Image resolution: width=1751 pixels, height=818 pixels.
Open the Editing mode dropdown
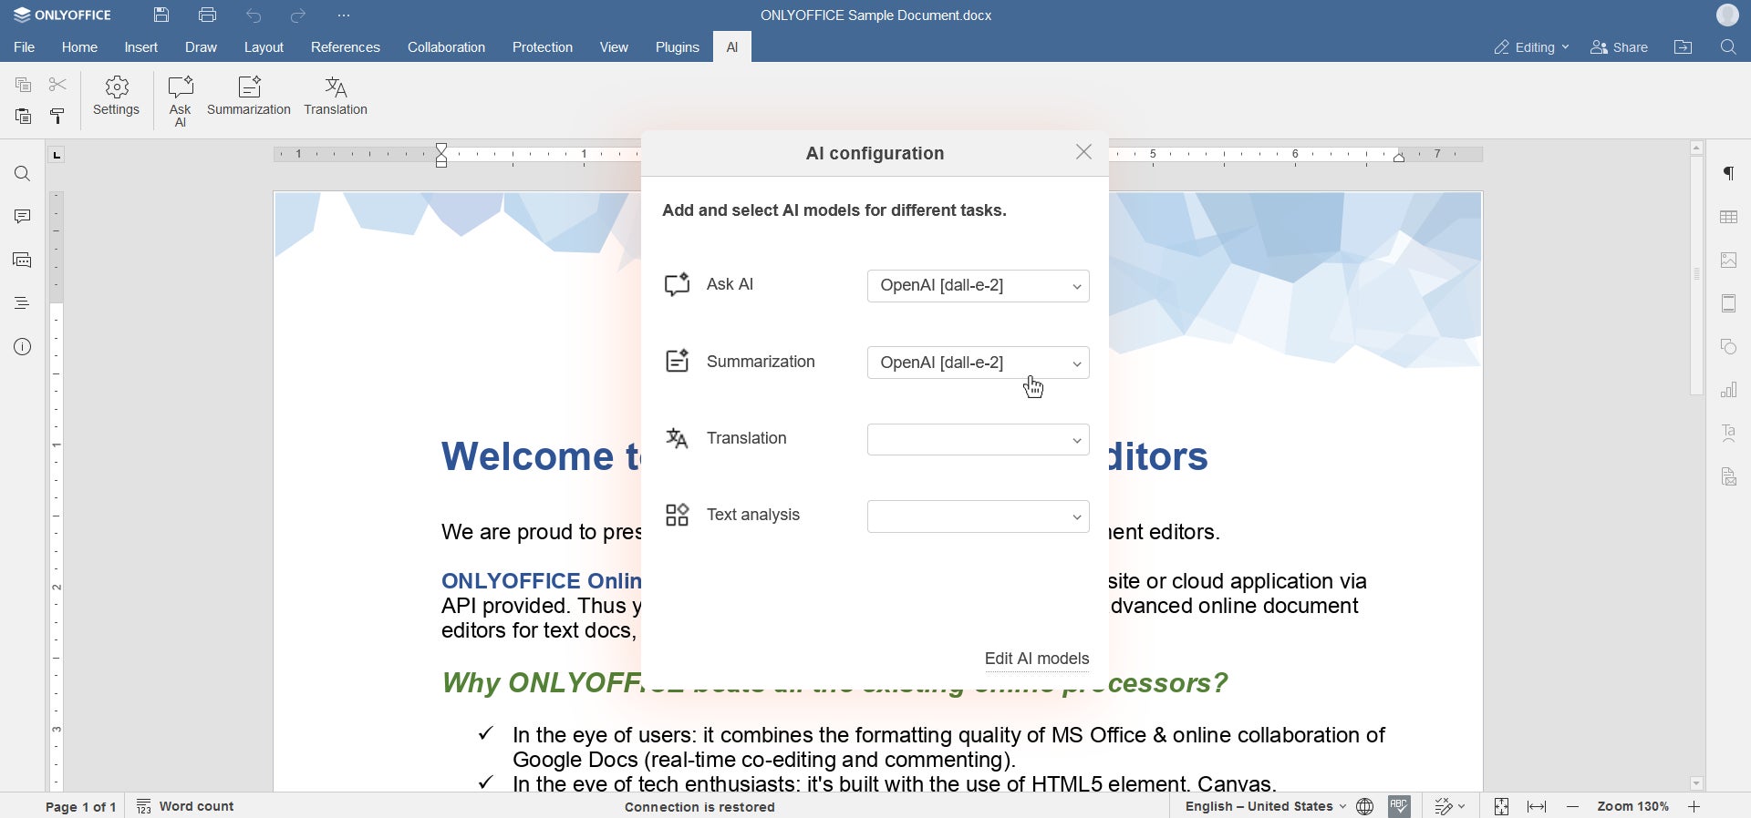(x=1531, y=47)
